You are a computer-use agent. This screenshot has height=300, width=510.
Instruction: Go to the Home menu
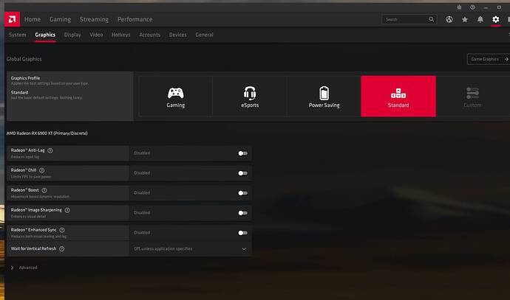pyautogui.click(x=33, y=19)
